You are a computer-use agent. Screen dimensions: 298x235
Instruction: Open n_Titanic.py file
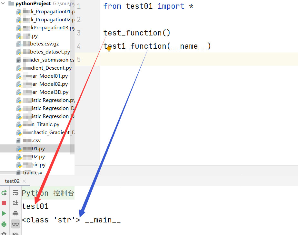point(38,124)
